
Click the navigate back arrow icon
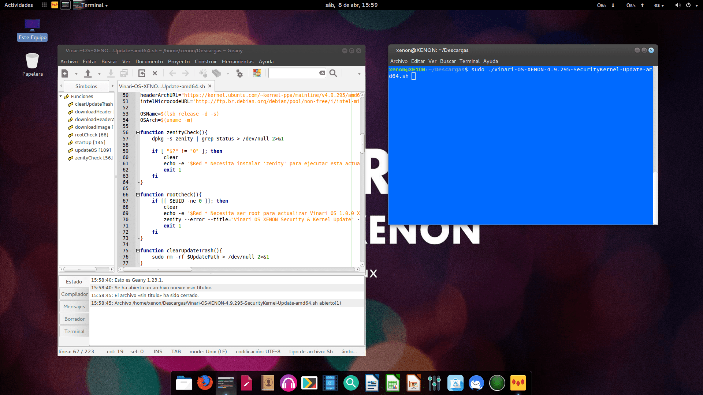[x=172, y=74]
